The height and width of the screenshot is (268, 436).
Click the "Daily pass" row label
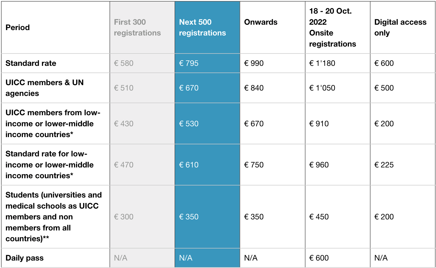pyautogui.click(x=25, y=258)
